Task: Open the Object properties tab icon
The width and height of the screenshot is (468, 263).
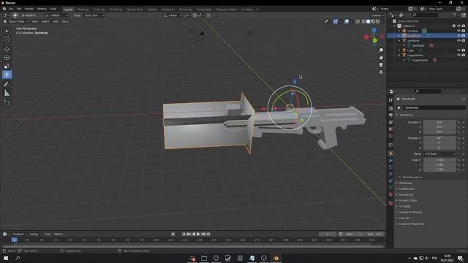Action: pos(390,153)
